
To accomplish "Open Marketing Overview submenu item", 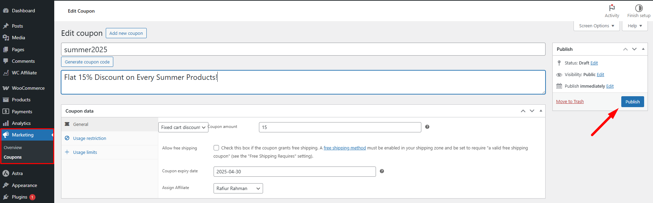I will (13, 148).
